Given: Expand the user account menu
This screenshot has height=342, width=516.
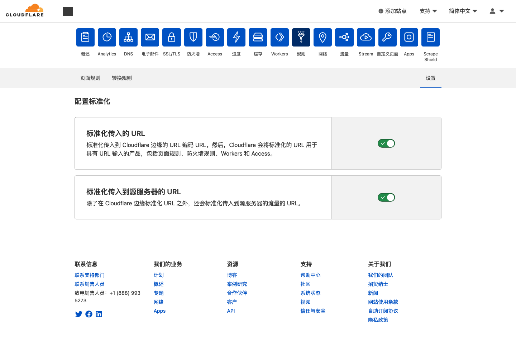Looking at the screenshot, I should pos(497,11).
